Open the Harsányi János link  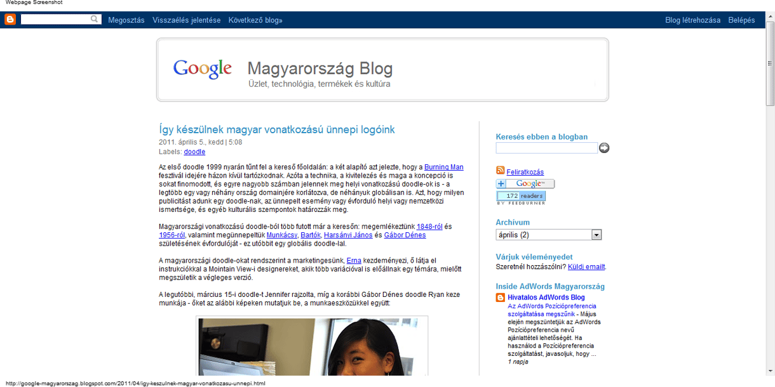click(x=348, y=235)
